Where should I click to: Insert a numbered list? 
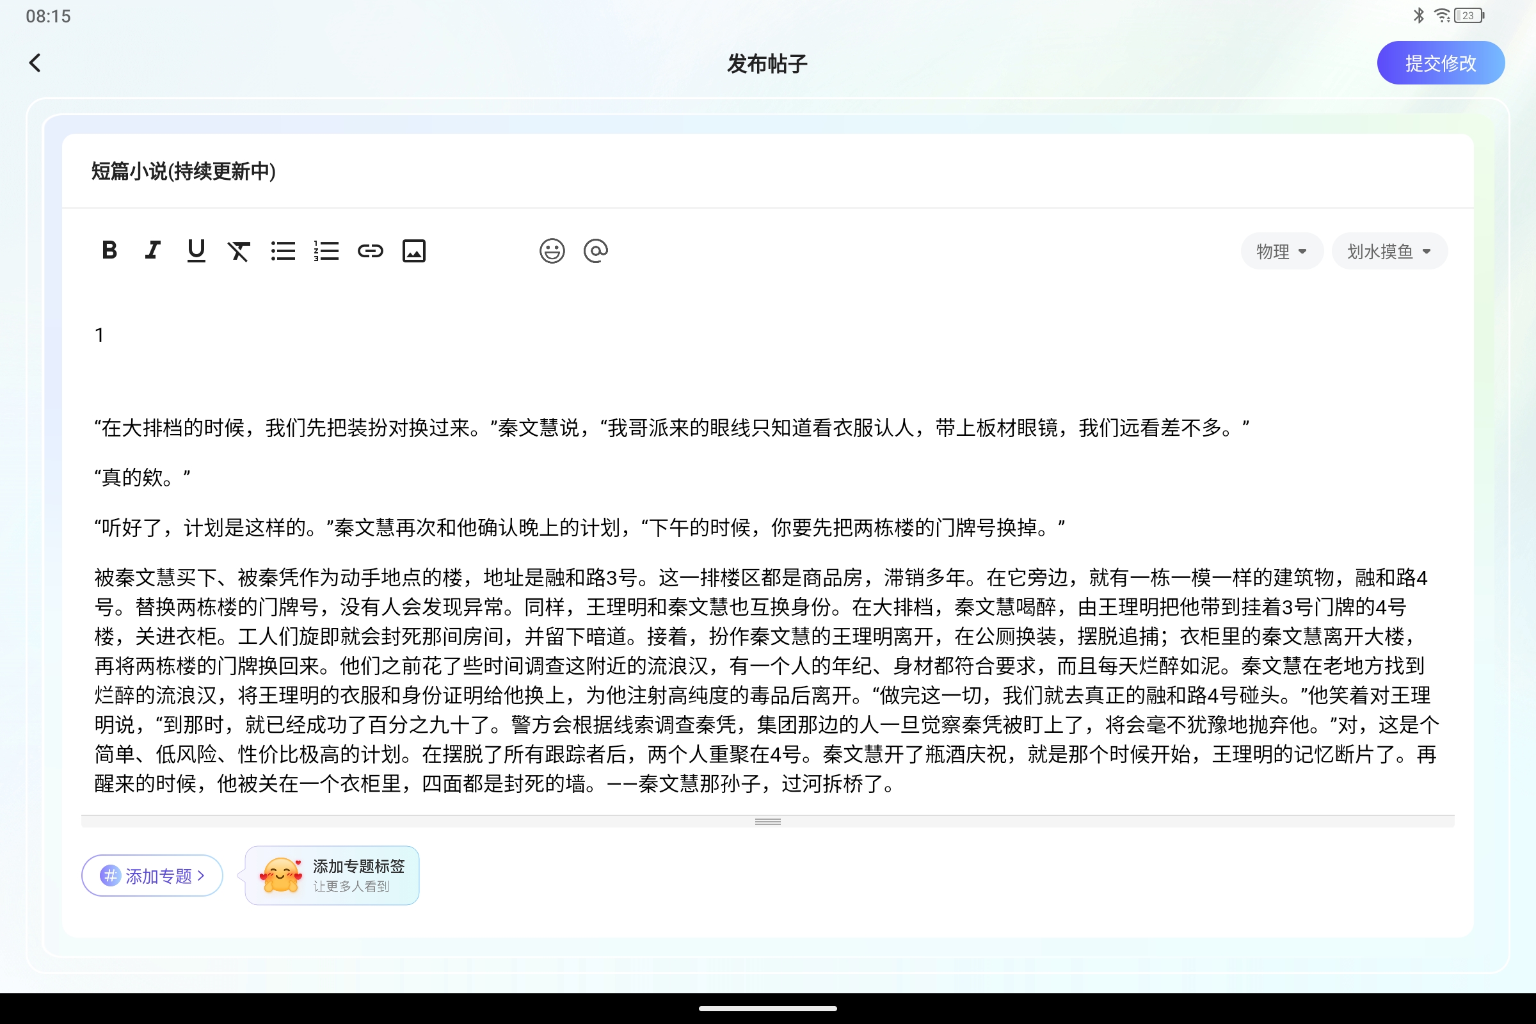click(x=326, y=250)
